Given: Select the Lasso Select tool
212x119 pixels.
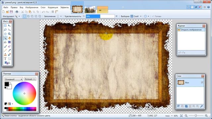Looking at the screenshot, I should [5, 30].
